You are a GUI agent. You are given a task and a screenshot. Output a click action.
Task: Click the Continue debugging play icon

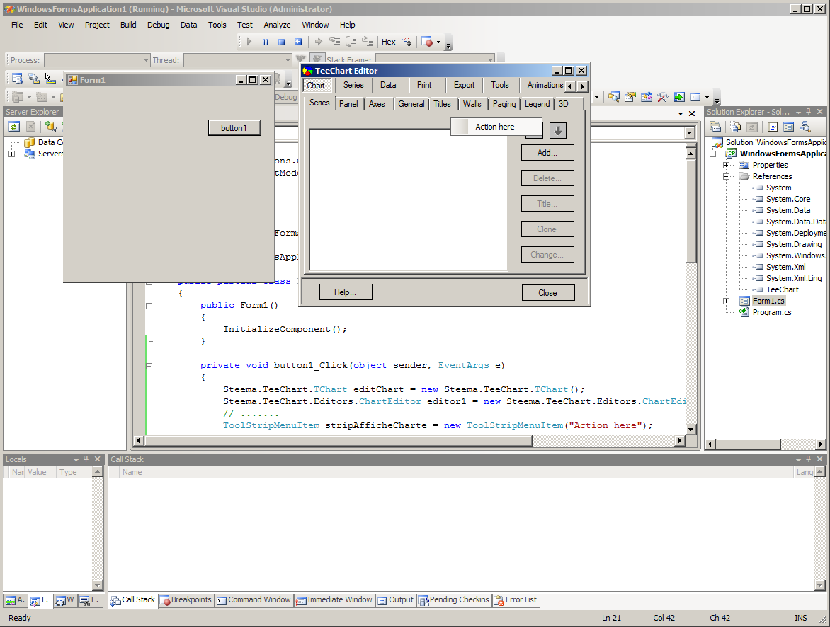pos(249,42)
